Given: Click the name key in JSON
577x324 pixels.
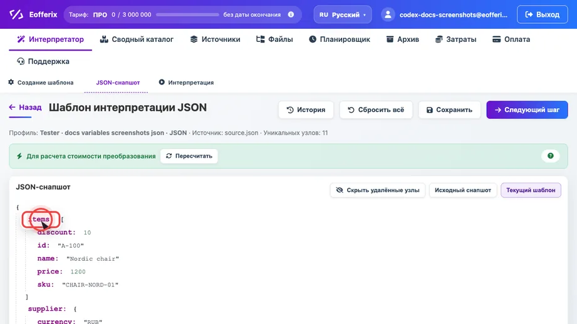Looking at the screenshot, I should pos(48,258).
